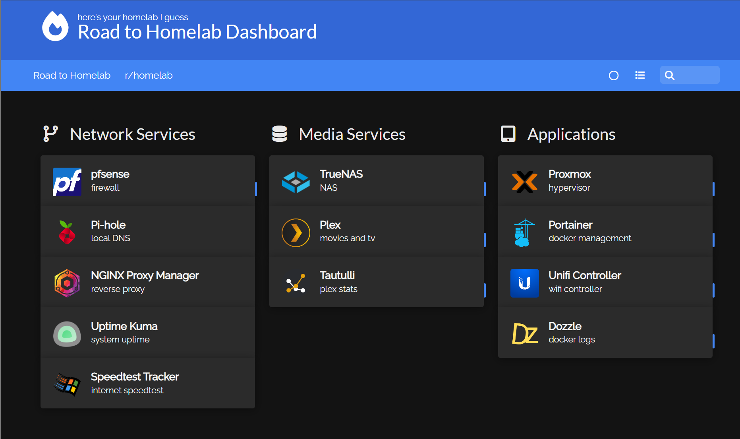Click the Tautulli plex stats icon
Viewport: 740px width, 439px height.
(x=296, y=283)
